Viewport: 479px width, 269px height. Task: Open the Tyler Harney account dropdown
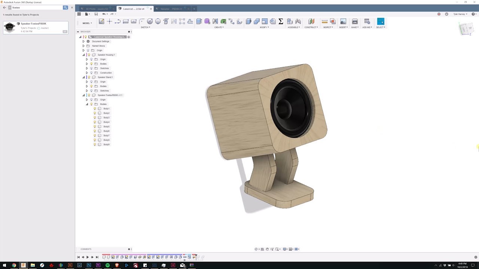click(460, 14)
